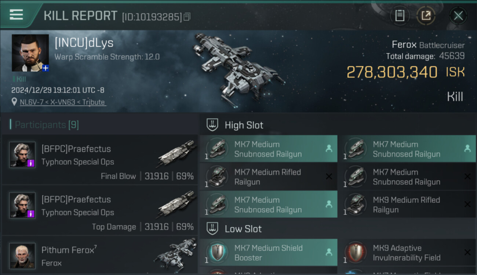The image size is (477, 275).
Task: Click the Low Slot section icon
Action: (212, 229)
